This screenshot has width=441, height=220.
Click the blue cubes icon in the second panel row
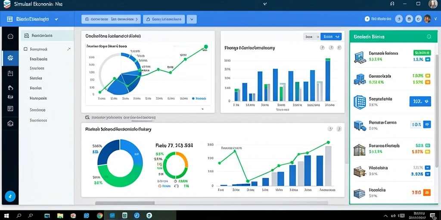[360, 79]
